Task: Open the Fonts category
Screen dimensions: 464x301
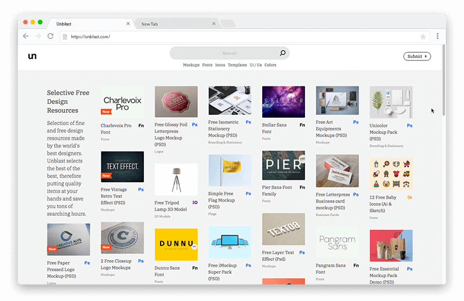Action: [207, 65]
